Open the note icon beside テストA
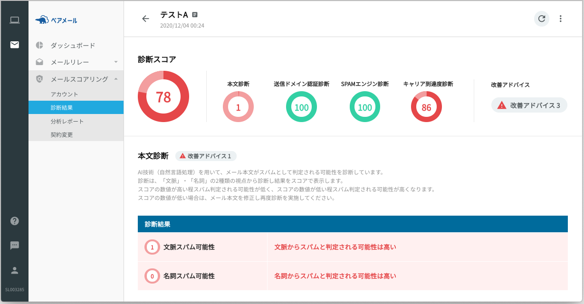This screenshot has height=304, width=584. coord(195,14)
